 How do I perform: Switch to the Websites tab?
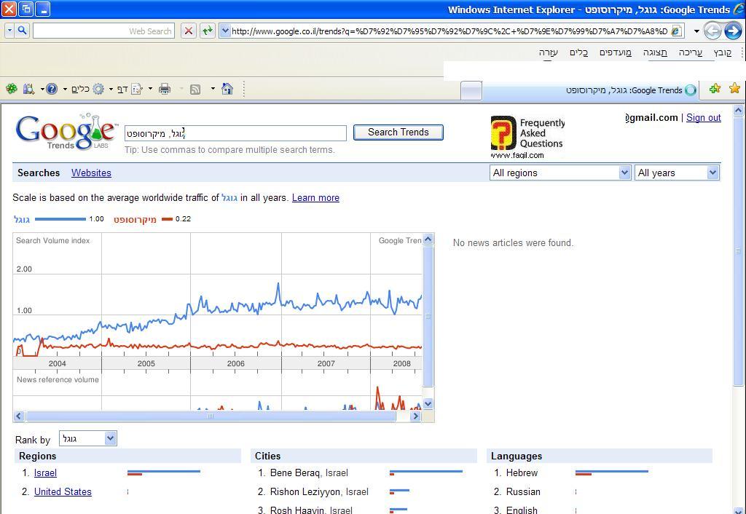[x=91, y=173]
